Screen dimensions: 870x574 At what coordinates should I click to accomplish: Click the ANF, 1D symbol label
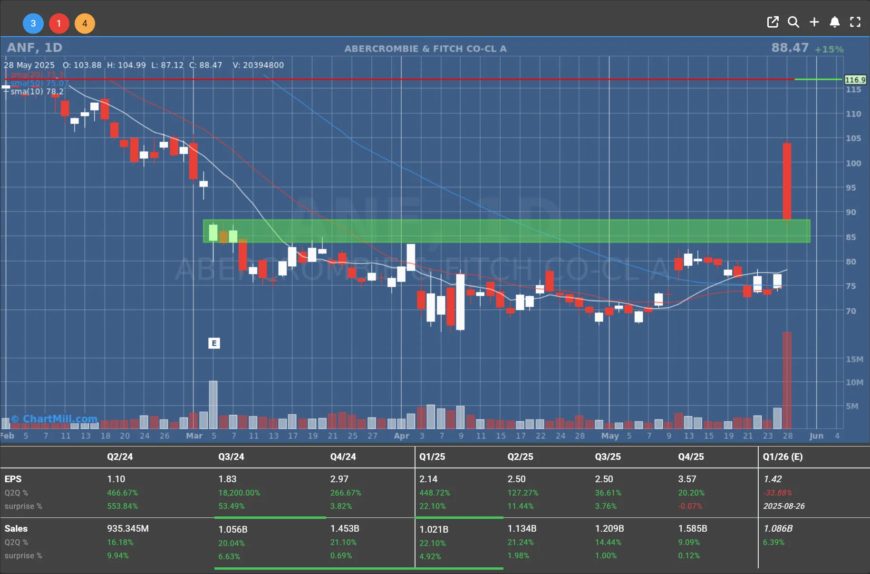pyautogui.click(x=35, y=48)
